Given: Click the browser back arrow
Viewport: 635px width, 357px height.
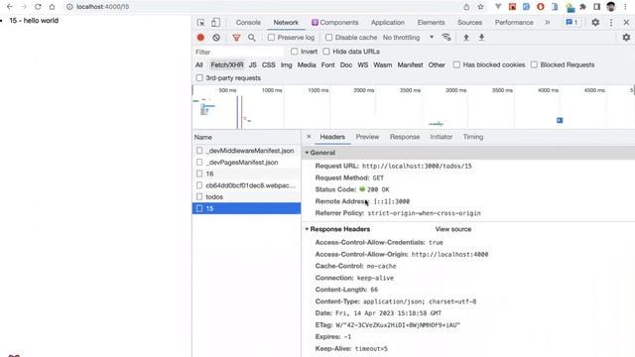Looking at the screenshot, I should coord(10,7).
